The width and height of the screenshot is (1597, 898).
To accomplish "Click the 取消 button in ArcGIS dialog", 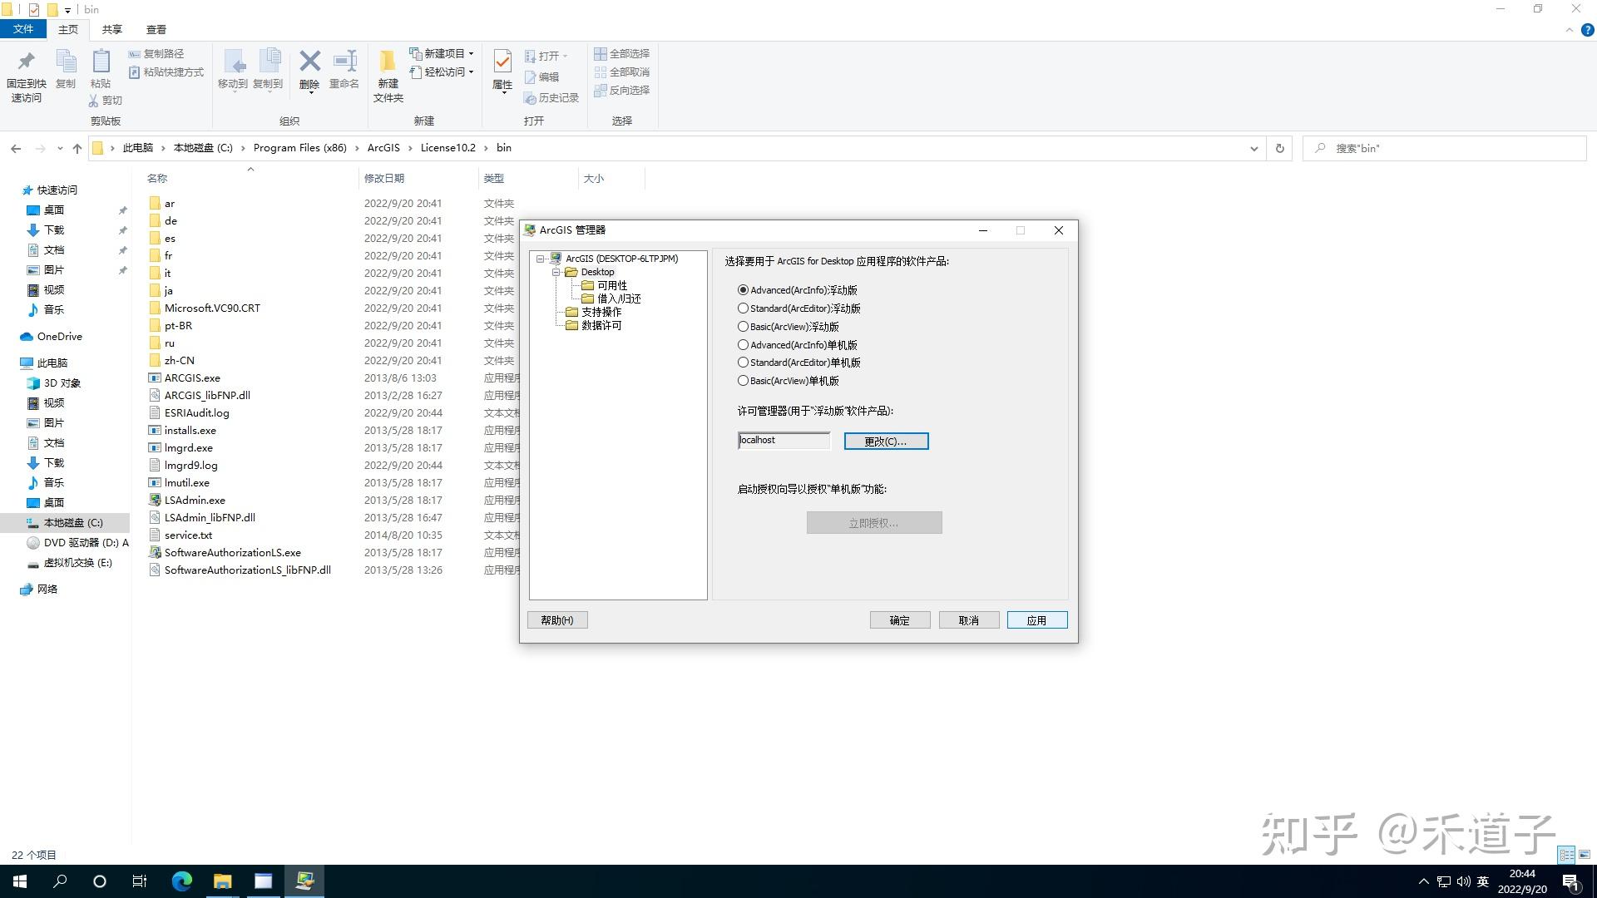I will (x=969, y=620).
